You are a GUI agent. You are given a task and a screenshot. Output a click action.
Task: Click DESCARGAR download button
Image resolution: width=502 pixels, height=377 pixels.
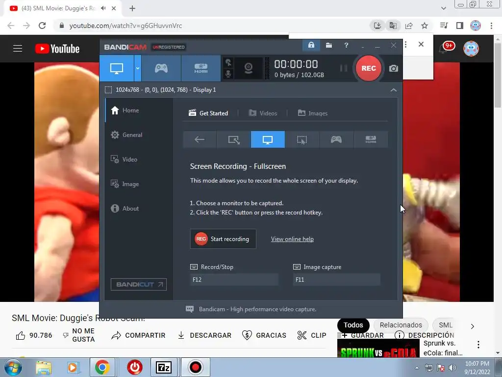(204, 335)
